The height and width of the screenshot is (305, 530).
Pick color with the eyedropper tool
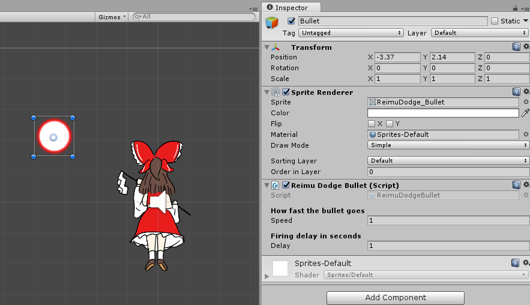(x=525, y=113)
